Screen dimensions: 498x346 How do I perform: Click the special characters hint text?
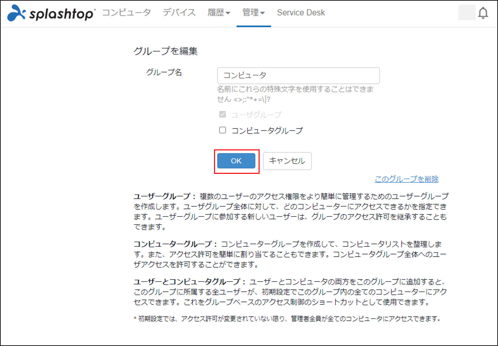[x=295, y=94]
